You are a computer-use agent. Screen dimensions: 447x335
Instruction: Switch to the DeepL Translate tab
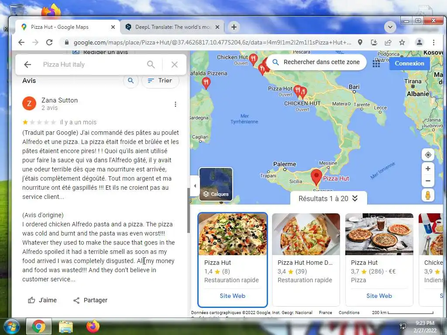(172, 27)
